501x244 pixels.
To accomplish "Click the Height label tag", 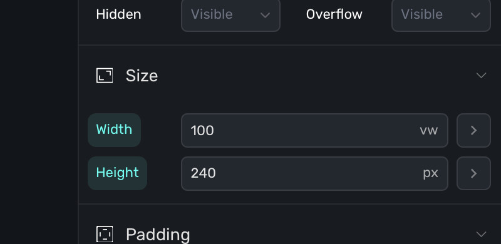I will pyautogui.click(x=117, y=173).
